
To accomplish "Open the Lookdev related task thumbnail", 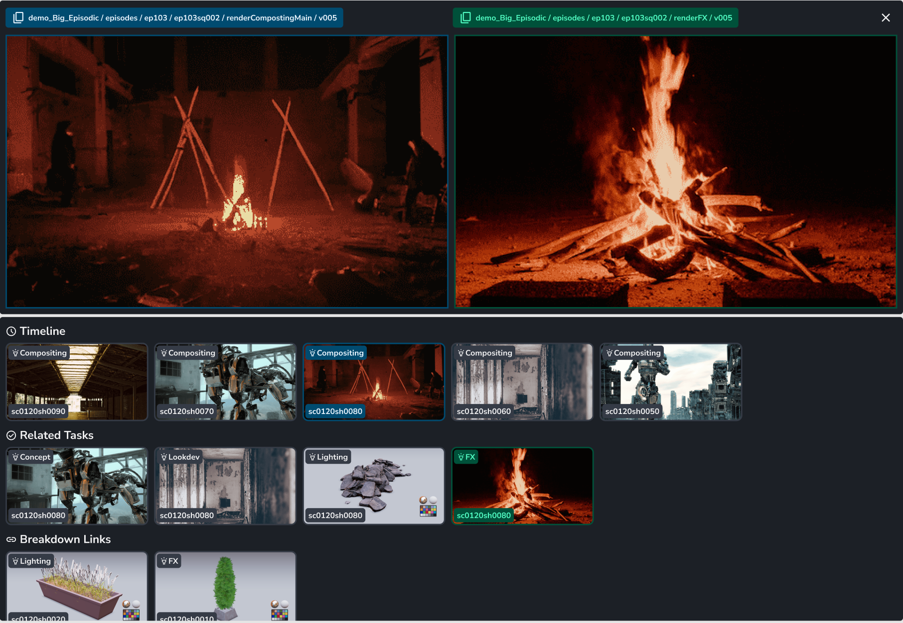I will pyautogui.click(x=225, y=486).
